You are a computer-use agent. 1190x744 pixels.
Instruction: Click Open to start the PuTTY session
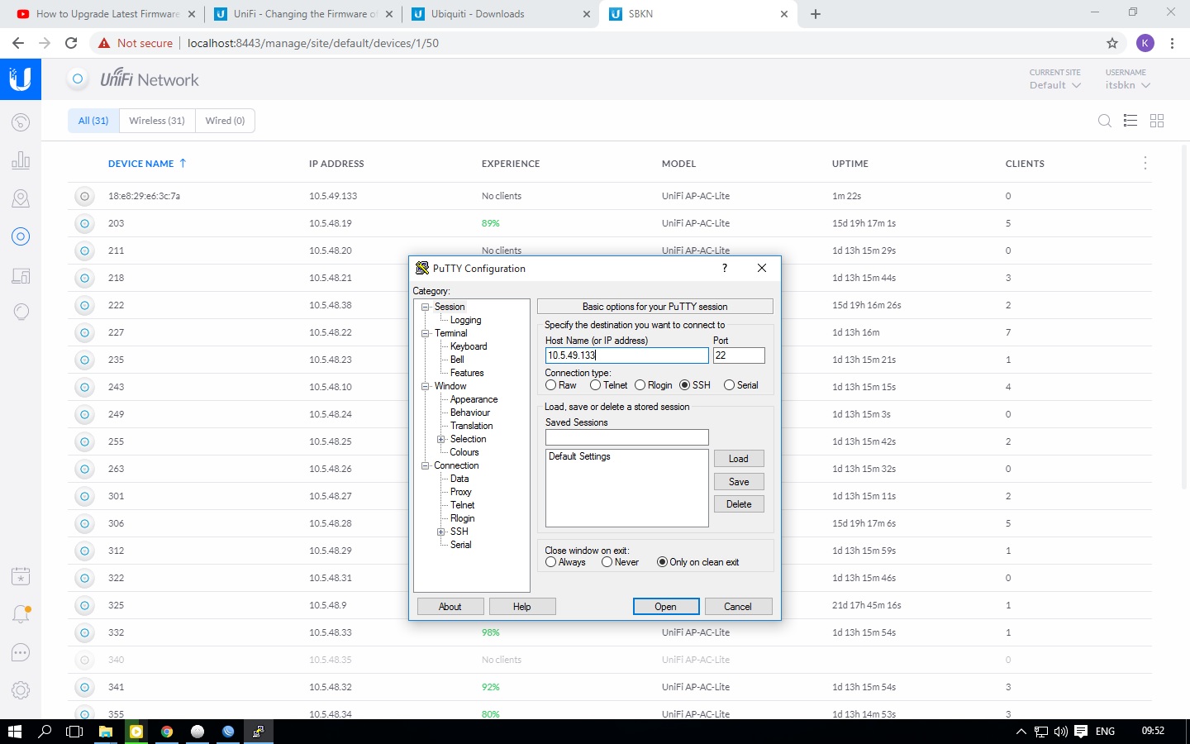click(666, 607)
